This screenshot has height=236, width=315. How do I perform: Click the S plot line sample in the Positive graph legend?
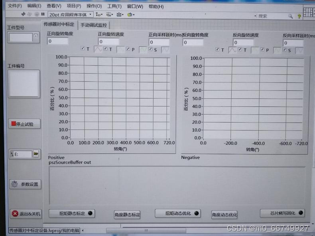click(165, 50)
